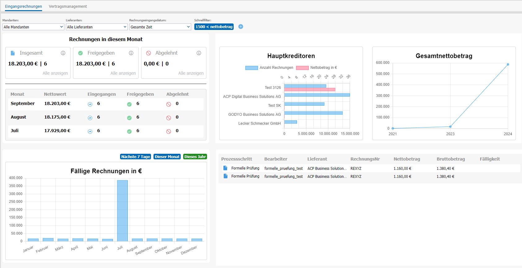Image resolution: width=522 pixels, height=268 pixels.
Task: Sort by the Fälligkeit column header
Action: pyautogui.click(x=490, y=159)
